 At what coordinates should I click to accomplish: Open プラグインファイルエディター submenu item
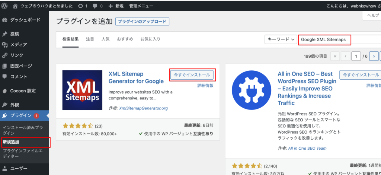(x=23, y=154)
